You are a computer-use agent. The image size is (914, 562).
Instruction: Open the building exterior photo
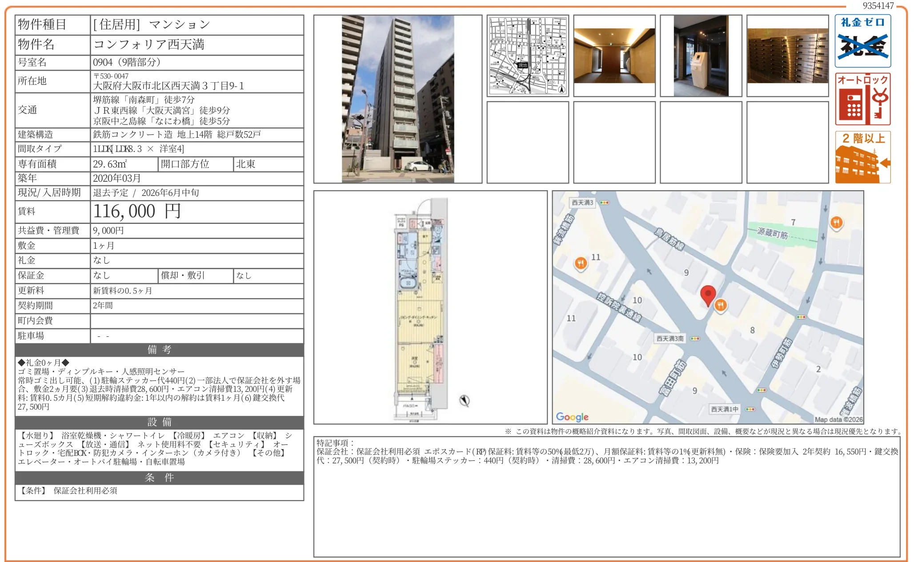pyautogui.click(x=398, y=99)
